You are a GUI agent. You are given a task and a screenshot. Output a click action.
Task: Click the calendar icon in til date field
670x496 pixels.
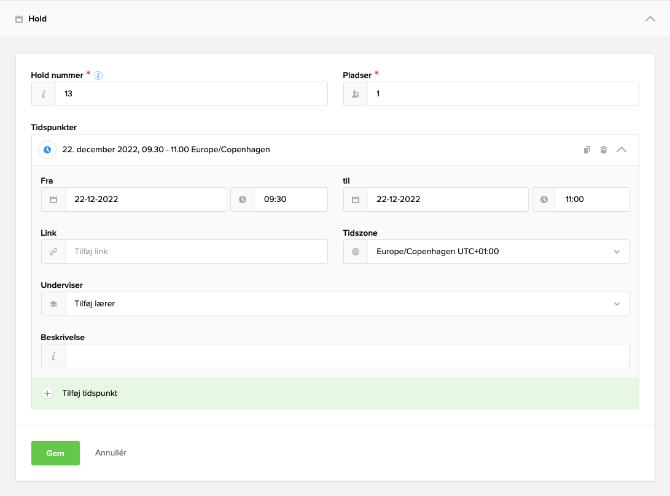[356, 200]
